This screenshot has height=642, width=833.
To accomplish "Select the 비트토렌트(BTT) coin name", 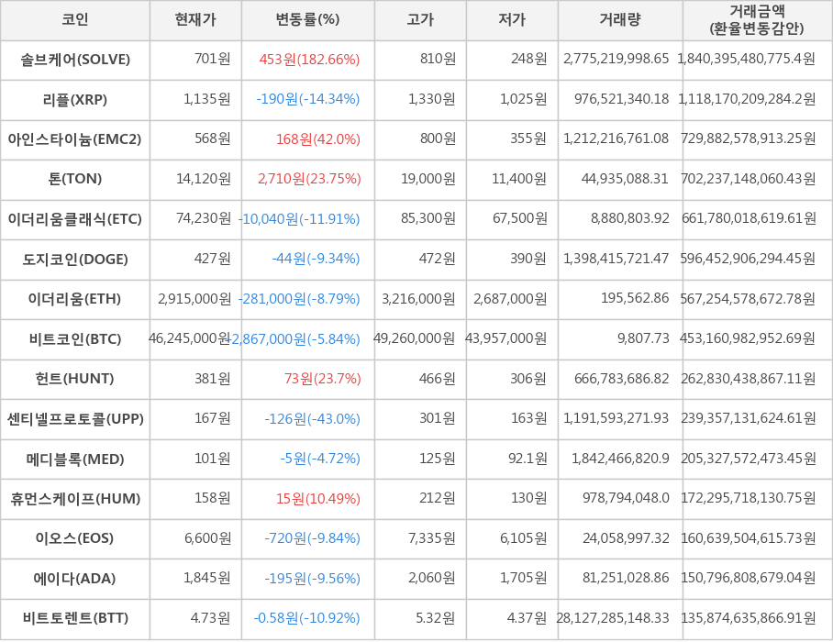I will tap(75, 618).
